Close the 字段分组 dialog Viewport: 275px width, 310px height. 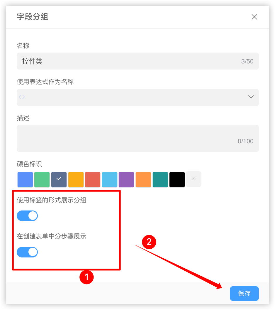pos(254,17)
